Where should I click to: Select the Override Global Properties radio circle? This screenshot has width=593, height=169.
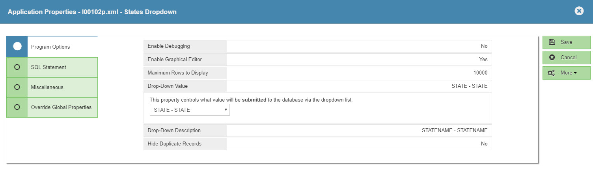(x=17, y=107)
